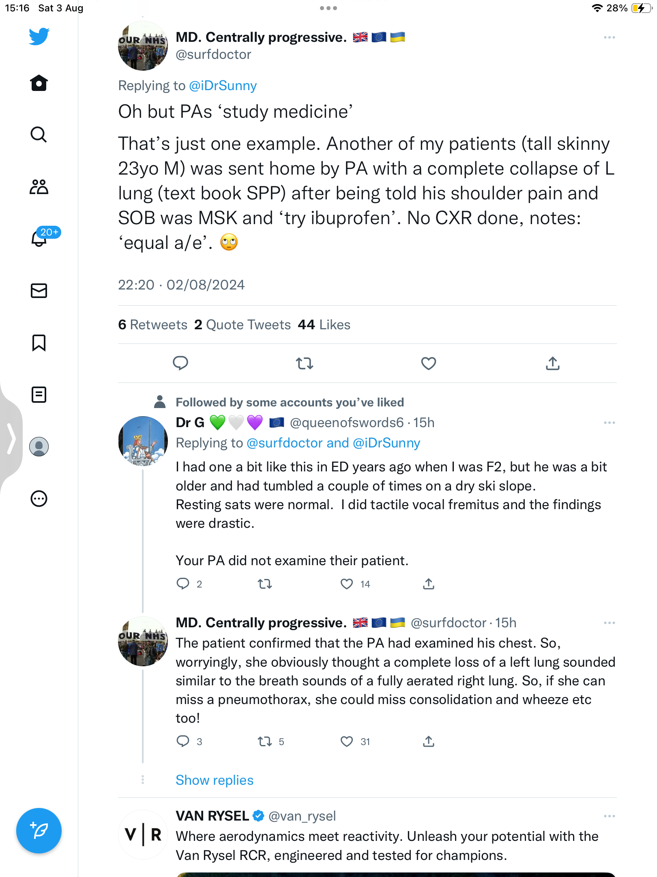Open Bookmarks icon in sidebar
Viewport: 657px width, 877px height.
pos(39,343)
